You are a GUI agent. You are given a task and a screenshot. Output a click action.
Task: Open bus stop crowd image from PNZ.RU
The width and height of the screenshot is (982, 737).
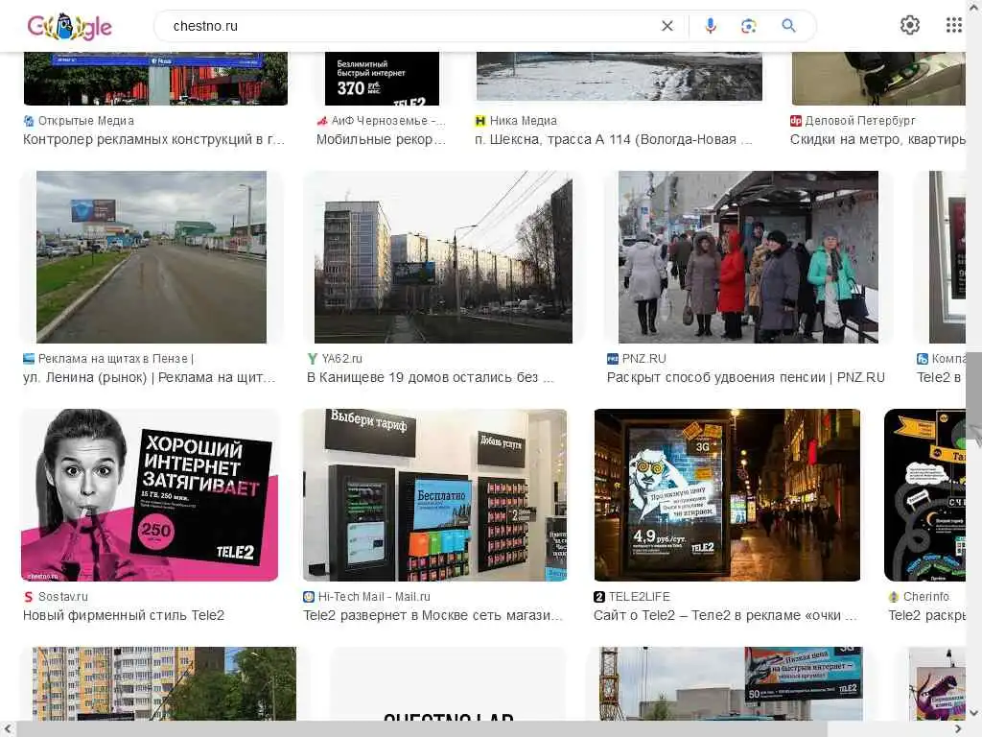(x=748, y=257)
